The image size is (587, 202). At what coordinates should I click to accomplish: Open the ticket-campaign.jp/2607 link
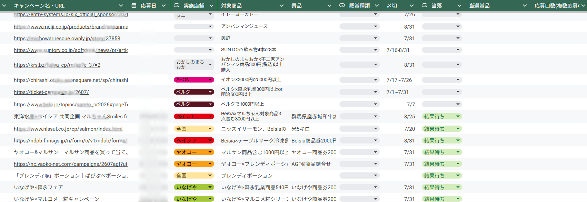(51, 92)
